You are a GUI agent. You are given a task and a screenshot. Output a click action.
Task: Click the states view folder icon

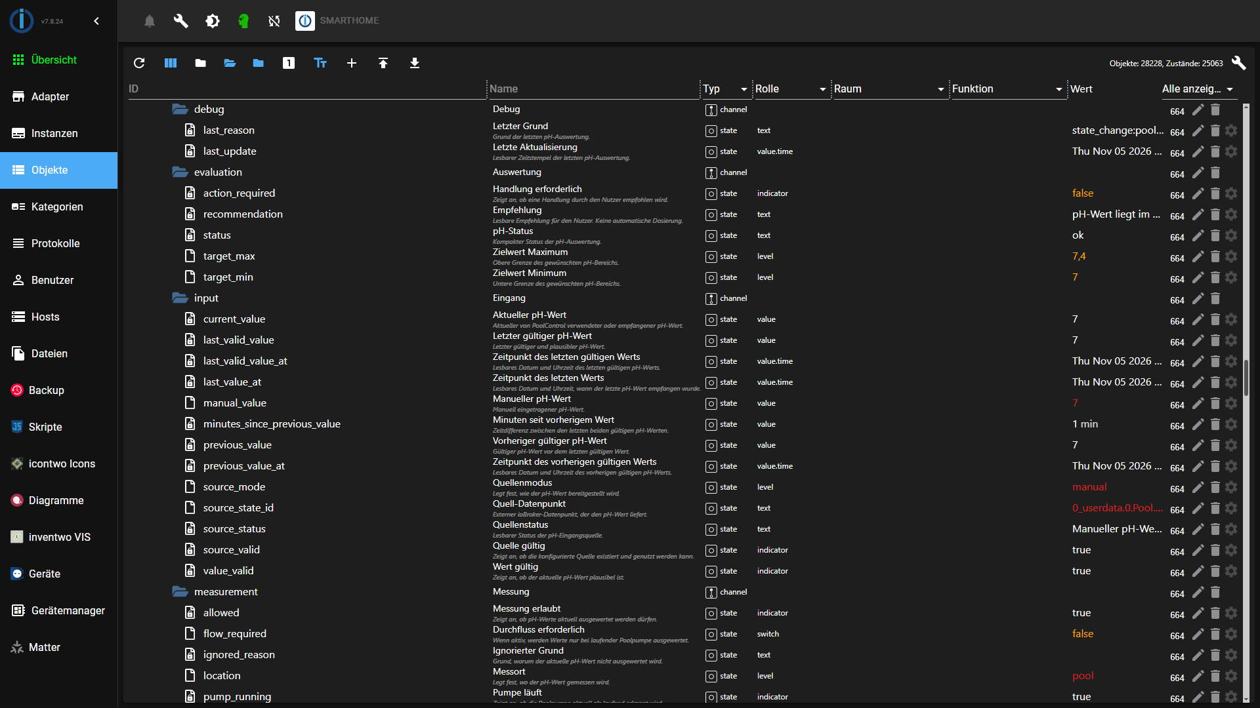pyautogui.click(x=259, y=63)
